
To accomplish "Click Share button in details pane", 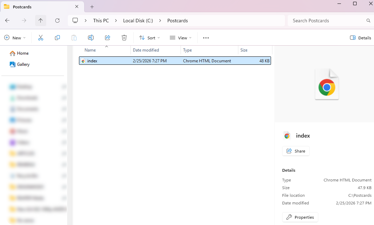I will coord(296,151).
